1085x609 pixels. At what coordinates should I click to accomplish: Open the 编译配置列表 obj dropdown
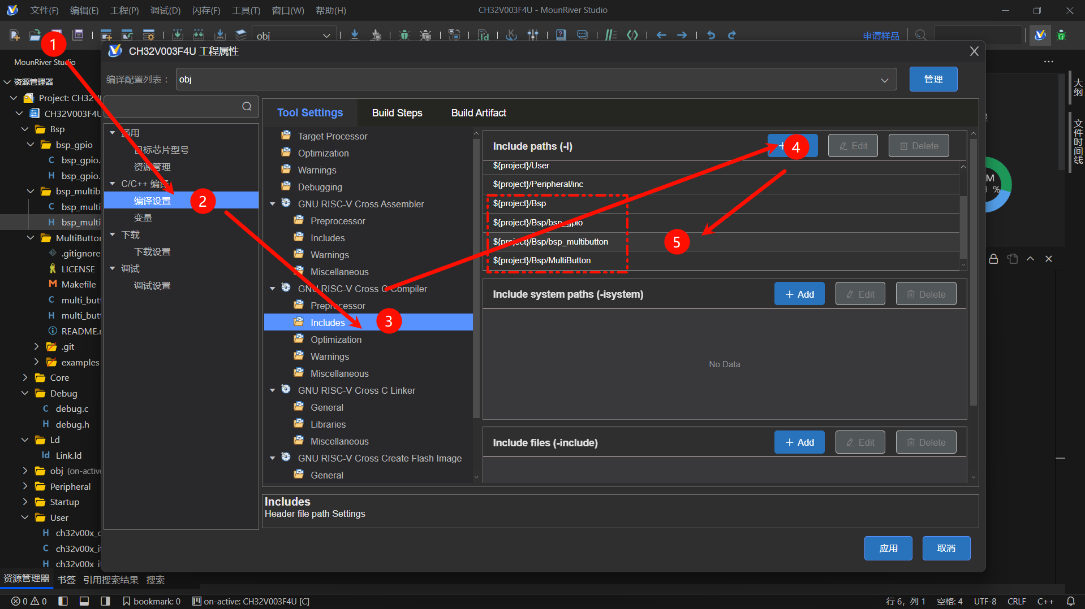536,80
